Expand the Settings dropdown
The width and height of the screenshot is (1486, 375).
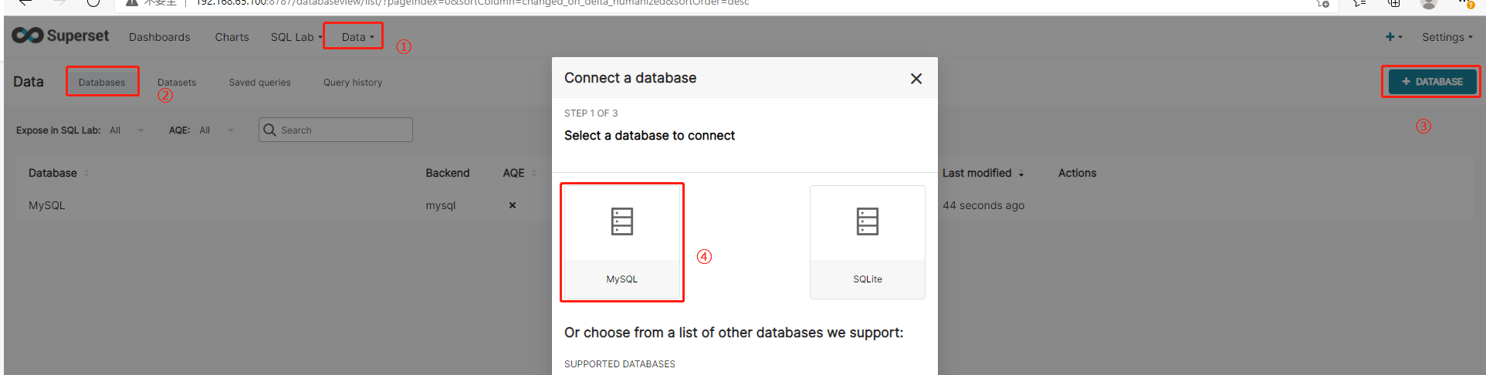click(x=1447, y=37)
